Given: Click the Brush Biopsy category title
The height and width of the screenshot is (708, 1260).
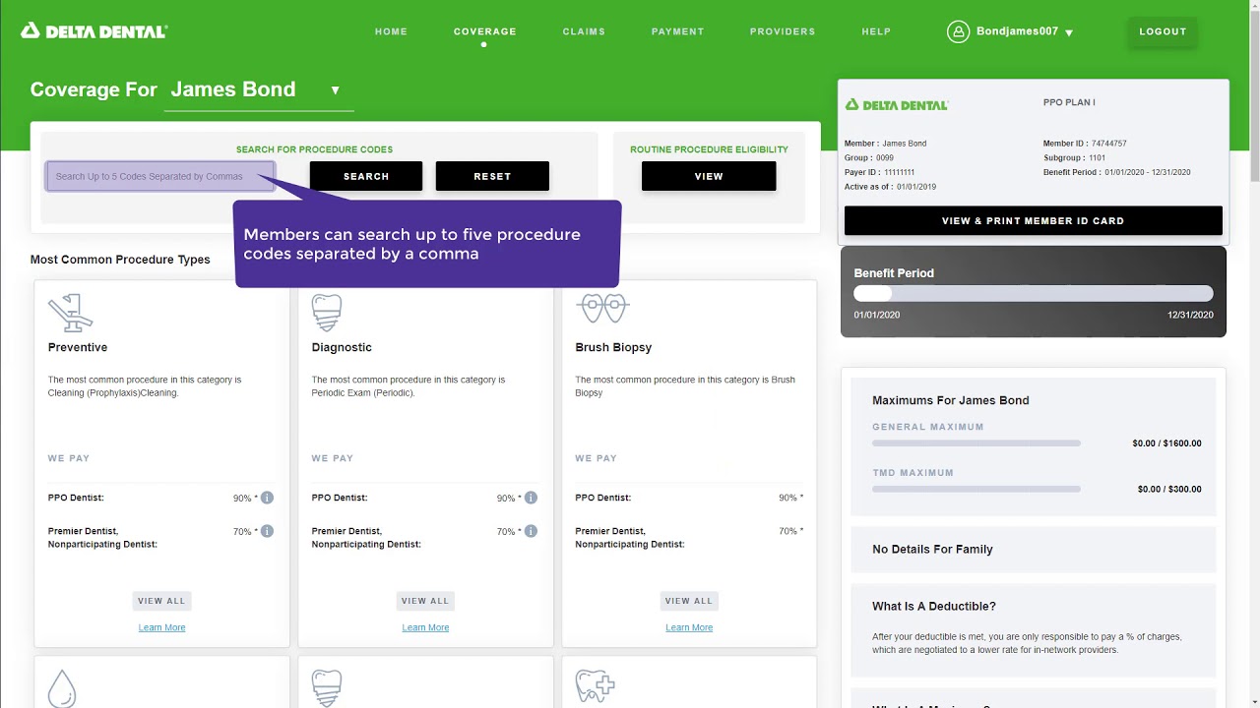Looking at the screenshot, I should pos(613,347).
